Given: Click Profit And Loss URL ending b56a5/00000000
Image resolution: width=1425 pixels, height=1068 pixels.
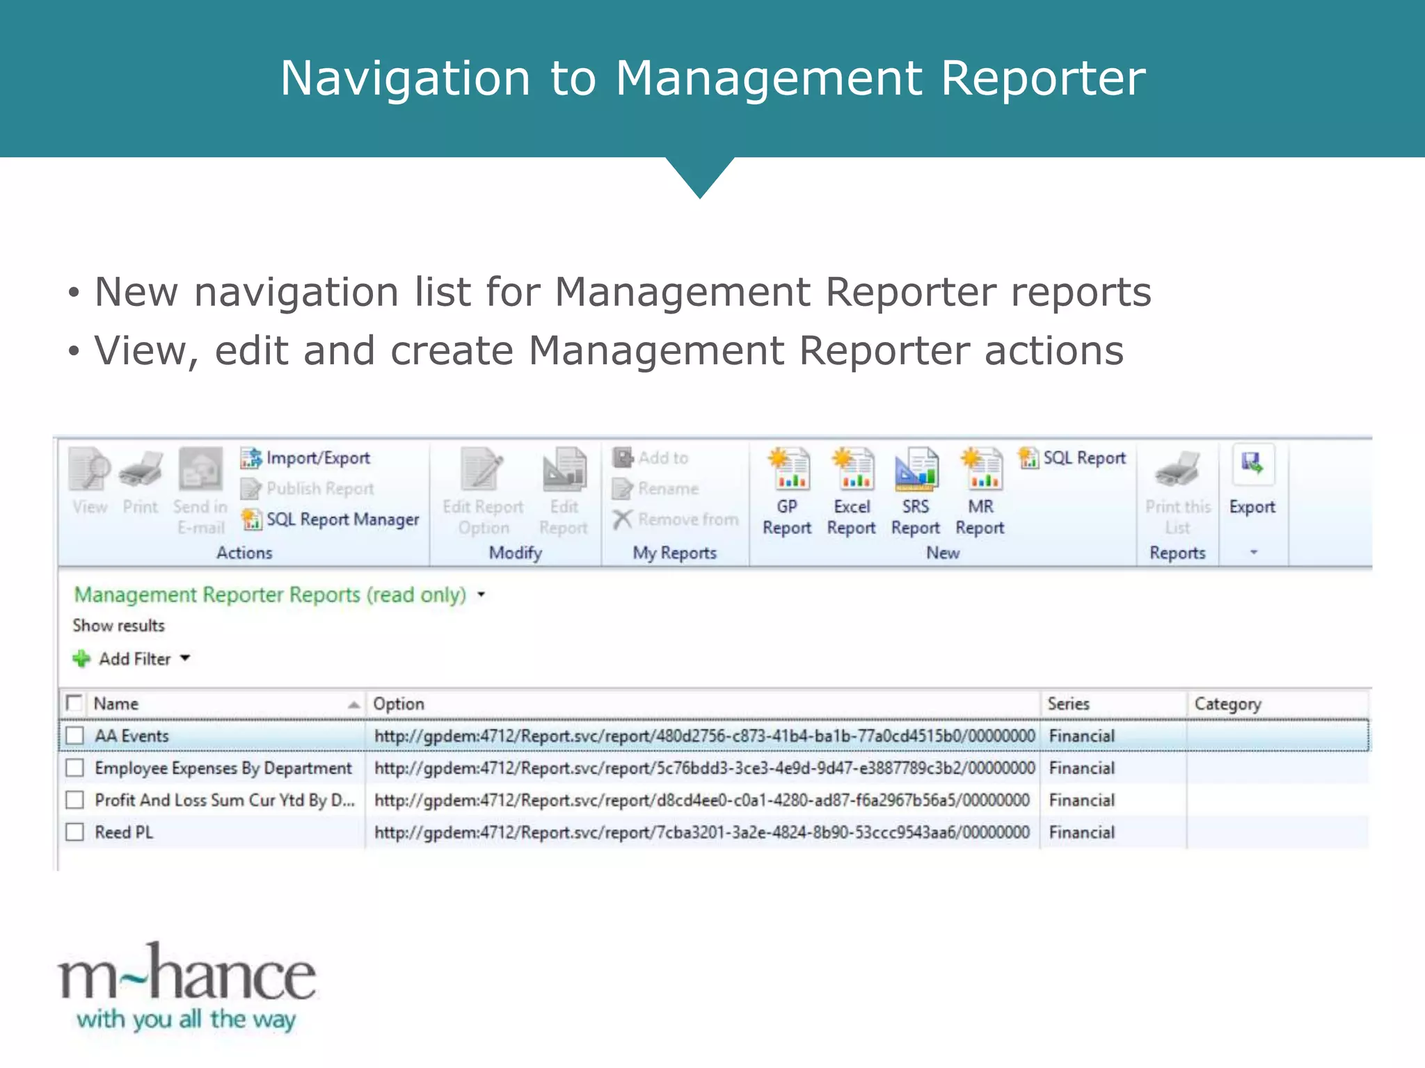Looking at the screenshot, I should pos(702,800).
